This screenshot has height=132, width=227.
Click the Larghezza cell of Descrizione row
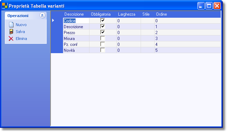128,26
